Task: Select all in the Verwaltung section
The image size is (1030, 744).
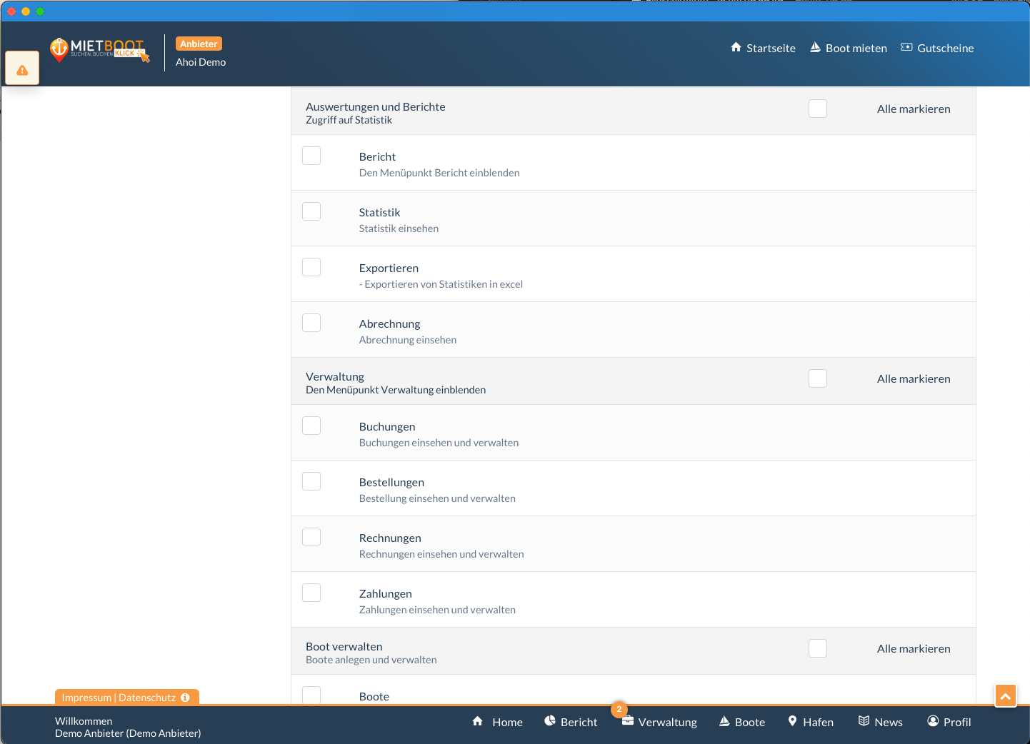Action: point(818,378)
